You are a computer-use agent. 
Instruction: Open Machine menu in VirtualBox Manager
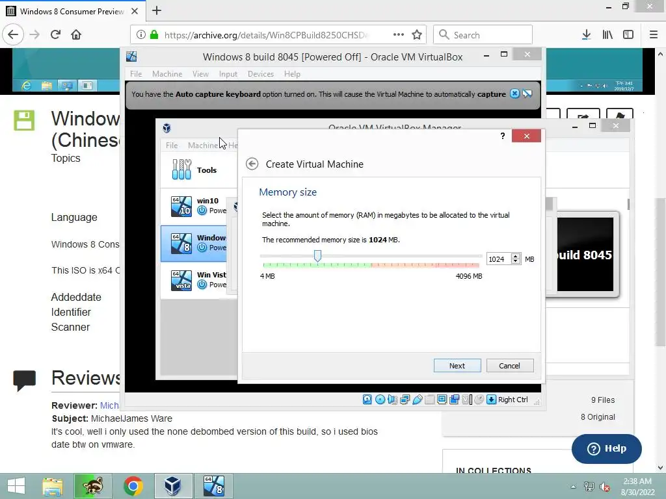203,145
